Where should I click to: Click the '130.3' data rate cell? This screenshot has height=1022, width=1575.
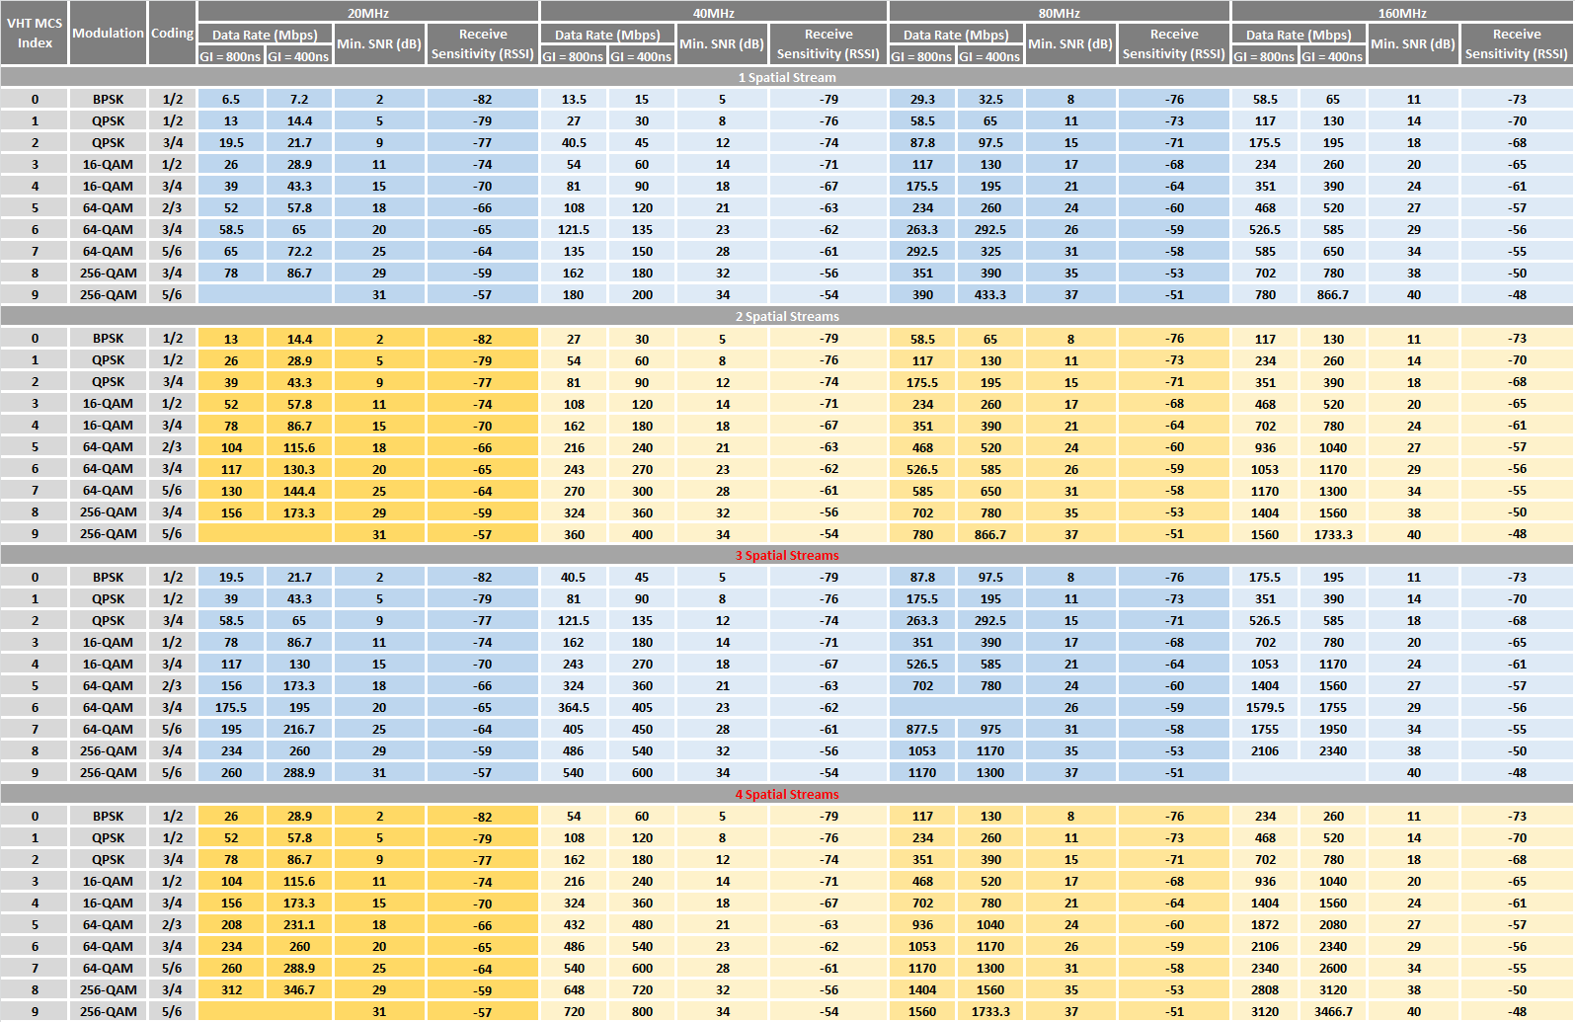tap(299, 470)
